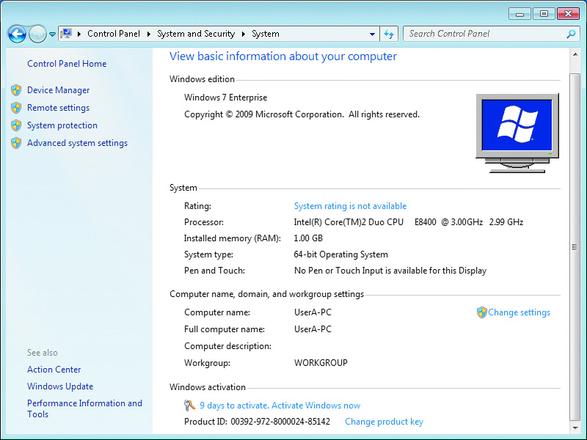Click the Copyright 2009 Microsoft Corporation text

click(302, 114)
